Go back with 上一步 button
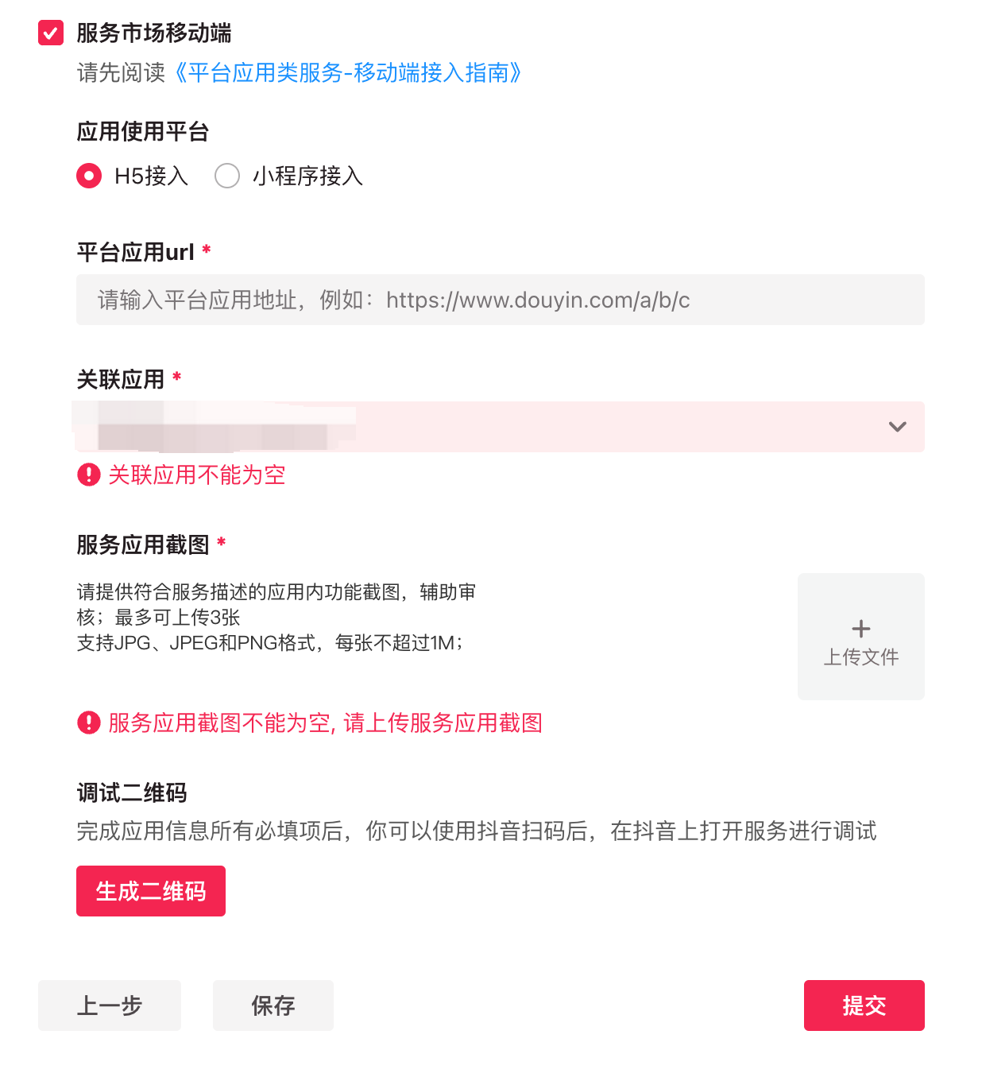The width and height of the screenshot is (982, 1081). click(110, 1005)
